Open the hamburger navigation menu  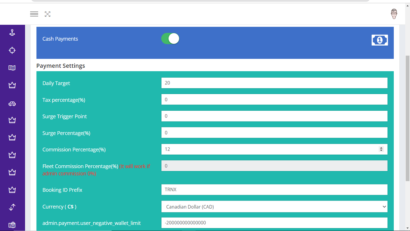coord(34,14)
